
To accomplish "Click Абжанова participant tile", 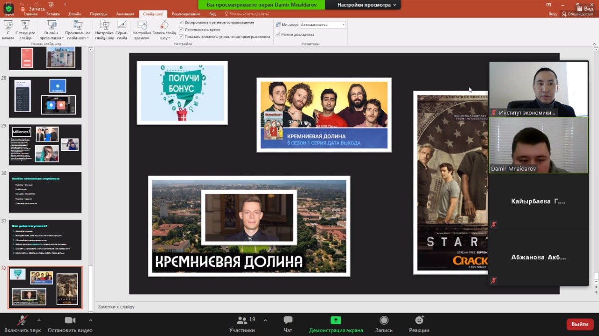I will click(x=539, y=257).
